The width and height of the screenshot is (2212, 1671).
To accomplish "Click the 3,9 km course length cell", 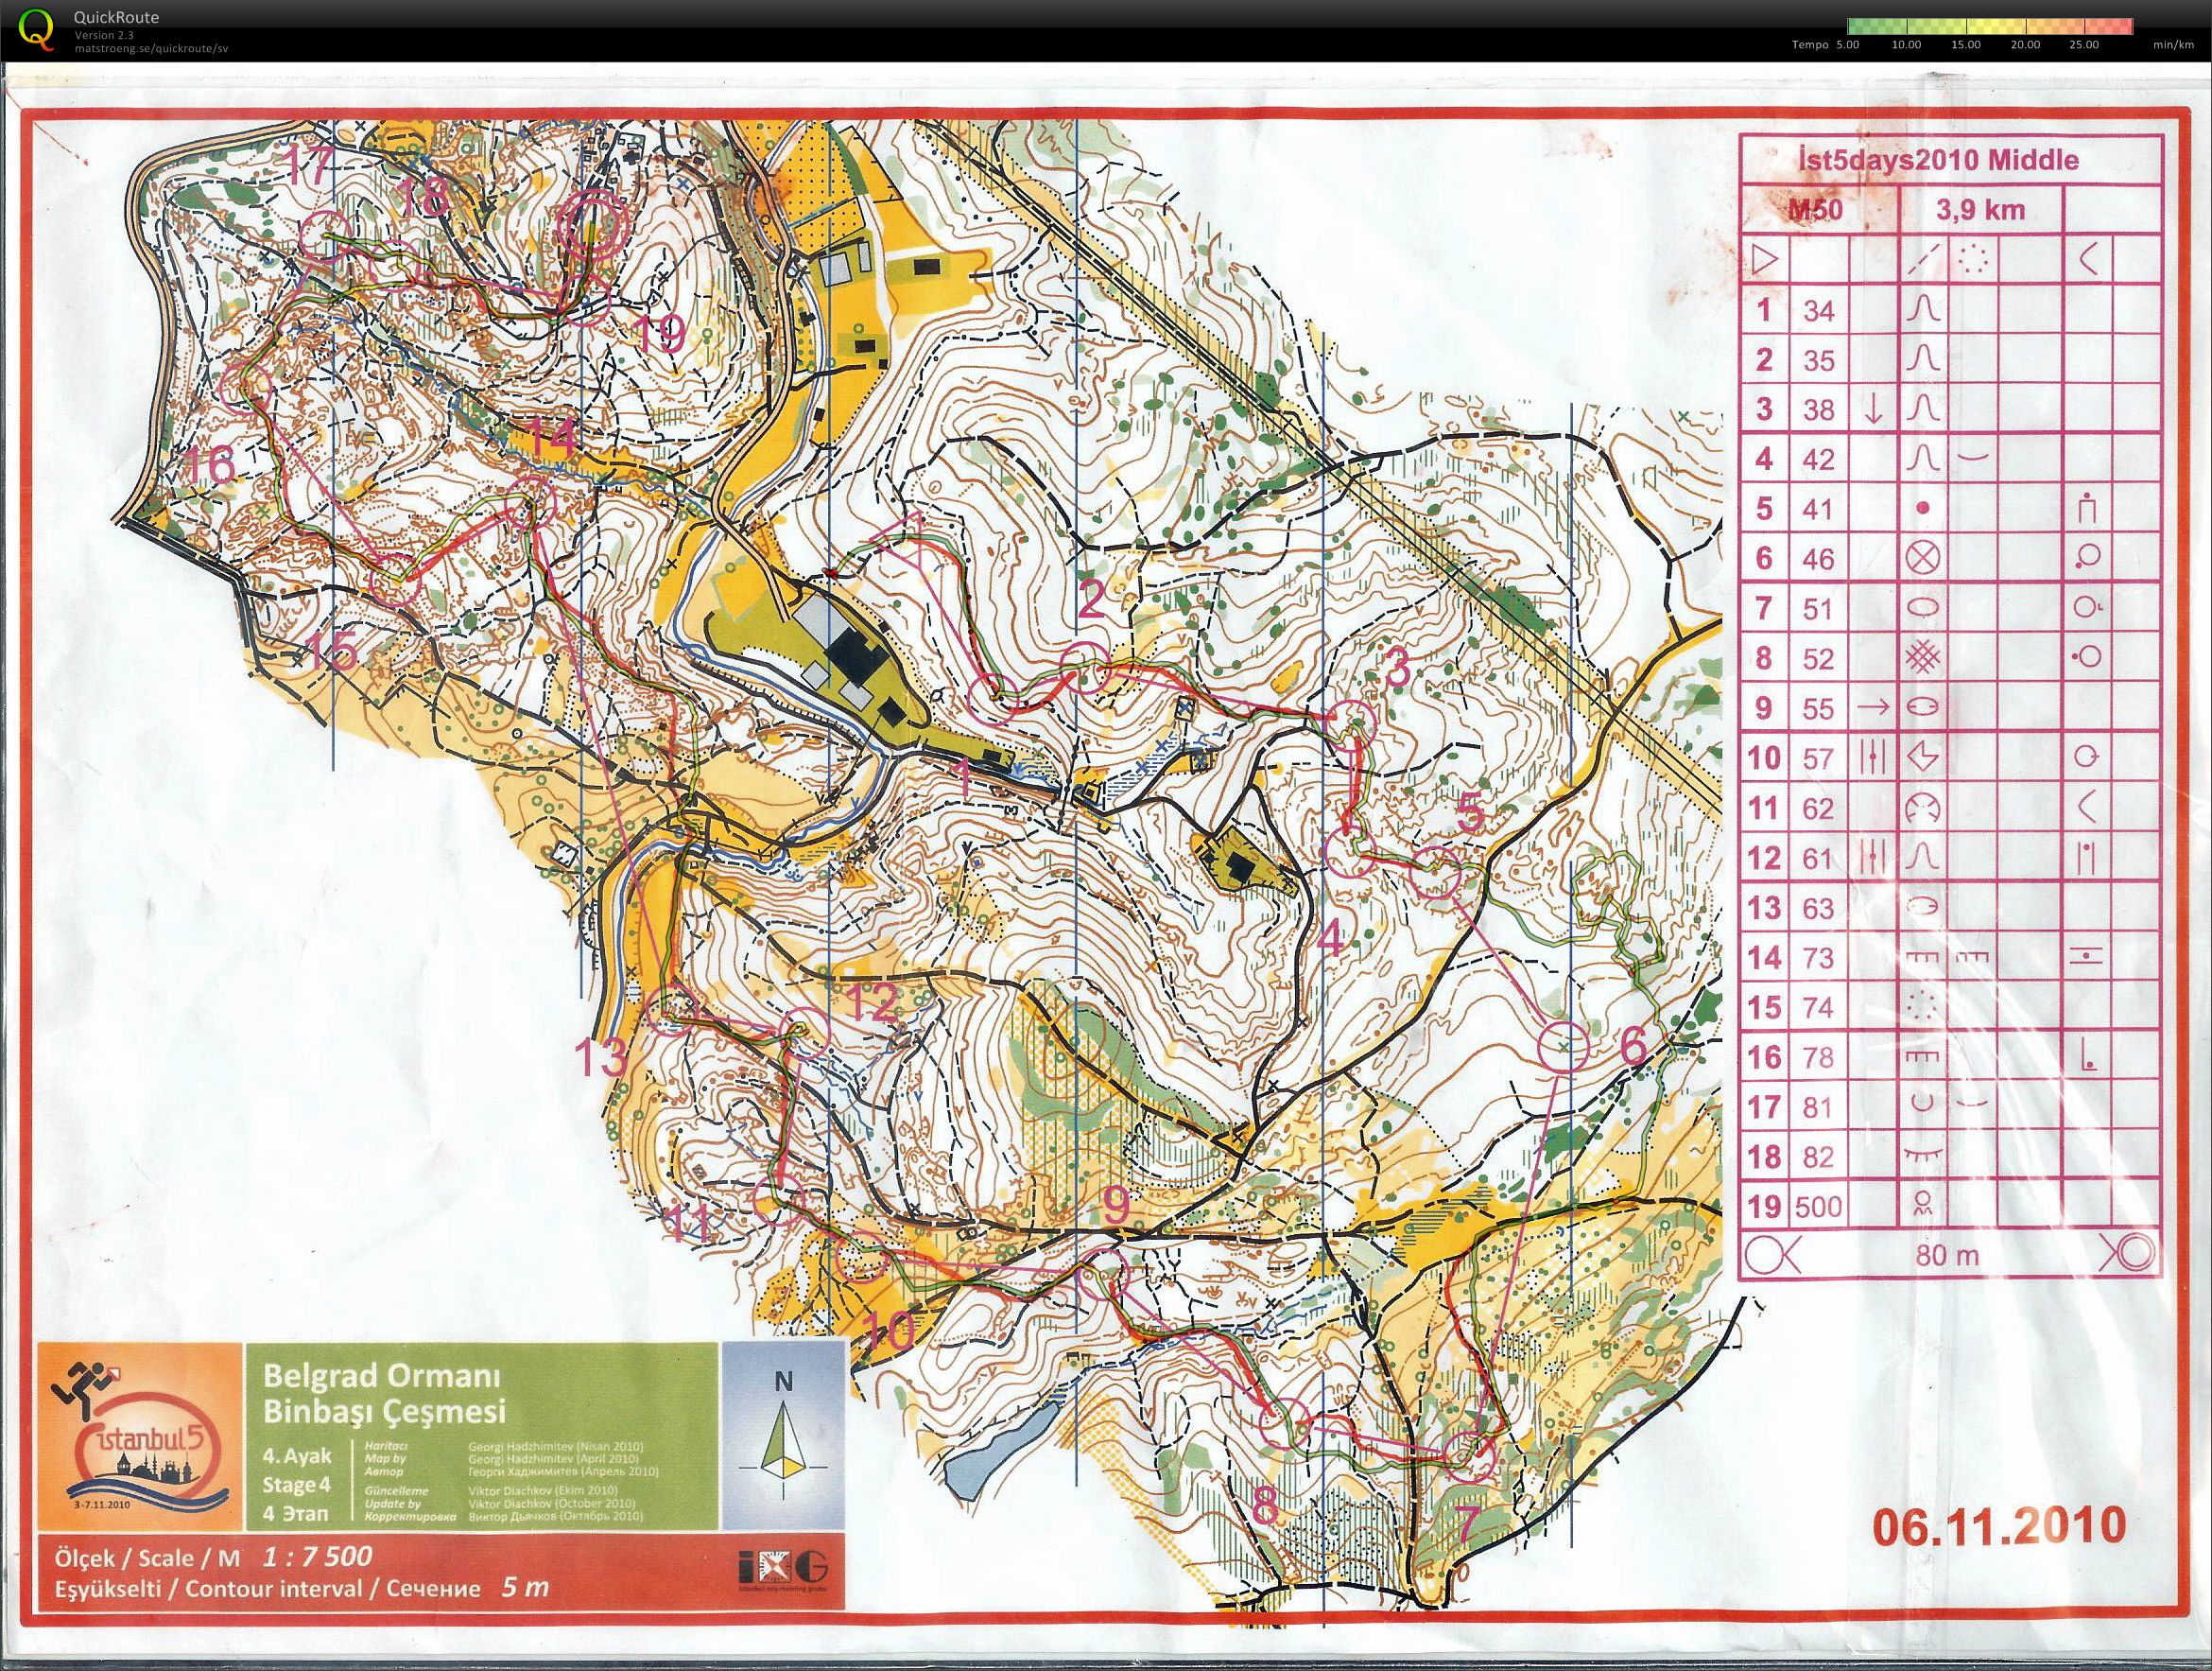I will (x=1980, y=210).
